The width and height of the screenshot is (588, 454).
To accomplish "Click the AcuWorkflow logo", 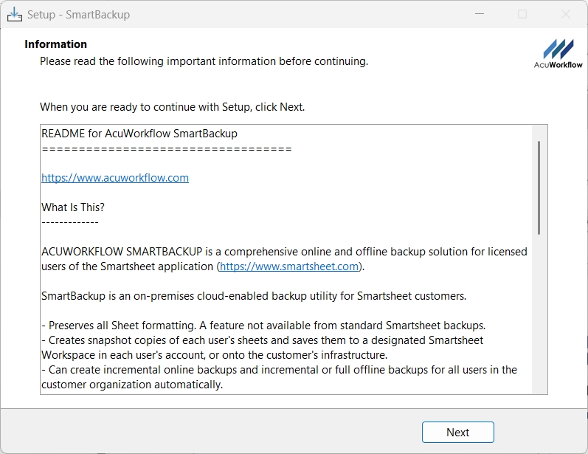I will 558,53.
